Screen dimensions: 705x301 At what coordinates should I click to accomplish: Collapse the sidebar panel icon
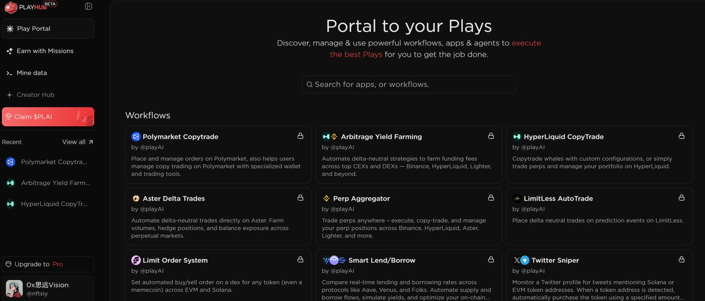tap(88, 6)
